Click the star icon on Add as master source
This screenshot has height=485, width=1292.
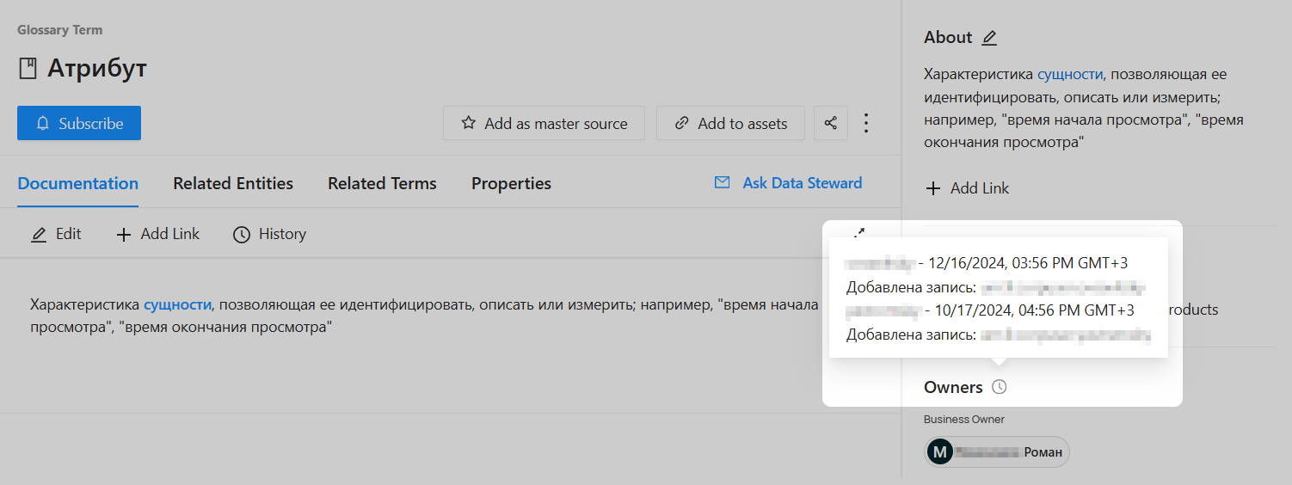pos(468,123)
